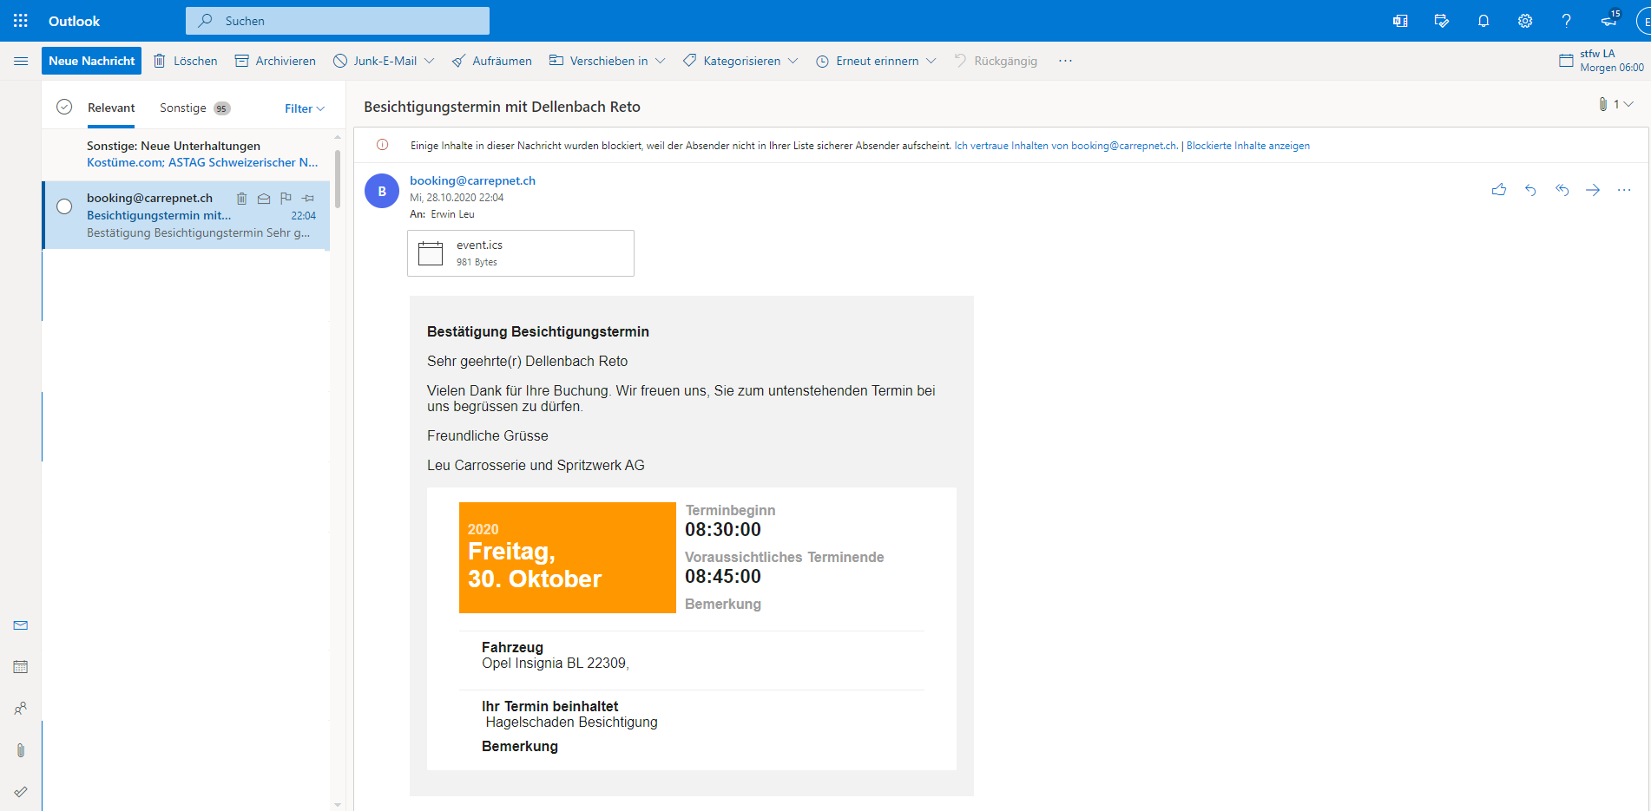The width and height of the screenshot is (1651, 811).
Task: Pin the booking@carrepnet.ch message
Action: click(x=308, y=199)
